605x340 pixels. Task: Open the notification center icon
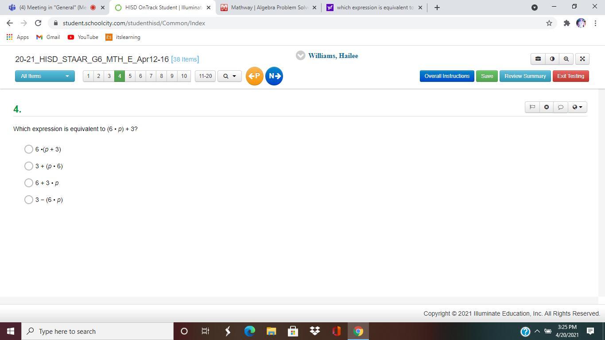[590, 331]
